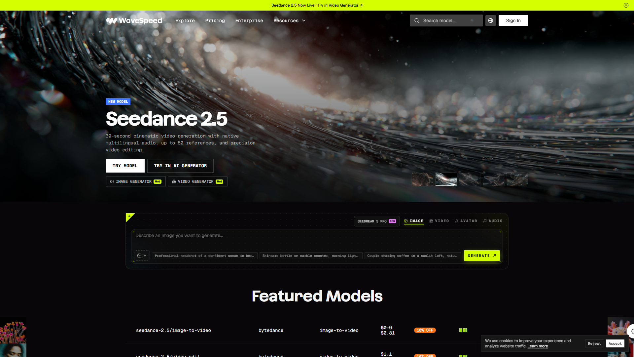Click the image-to-video type cell
Screen dimensions: 634x357
click(x=339, y=330)
